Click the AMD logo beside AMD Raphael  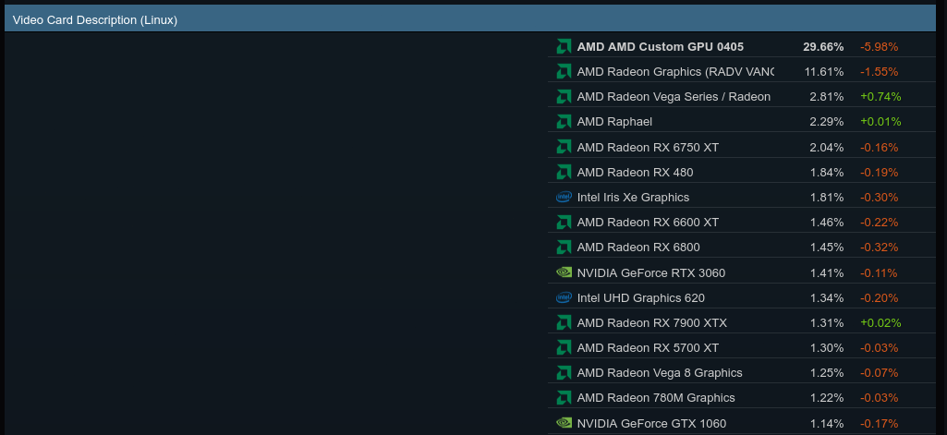(564, 121)
